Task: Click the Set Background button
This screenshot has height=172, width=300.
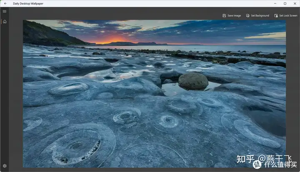Action: 257,16
